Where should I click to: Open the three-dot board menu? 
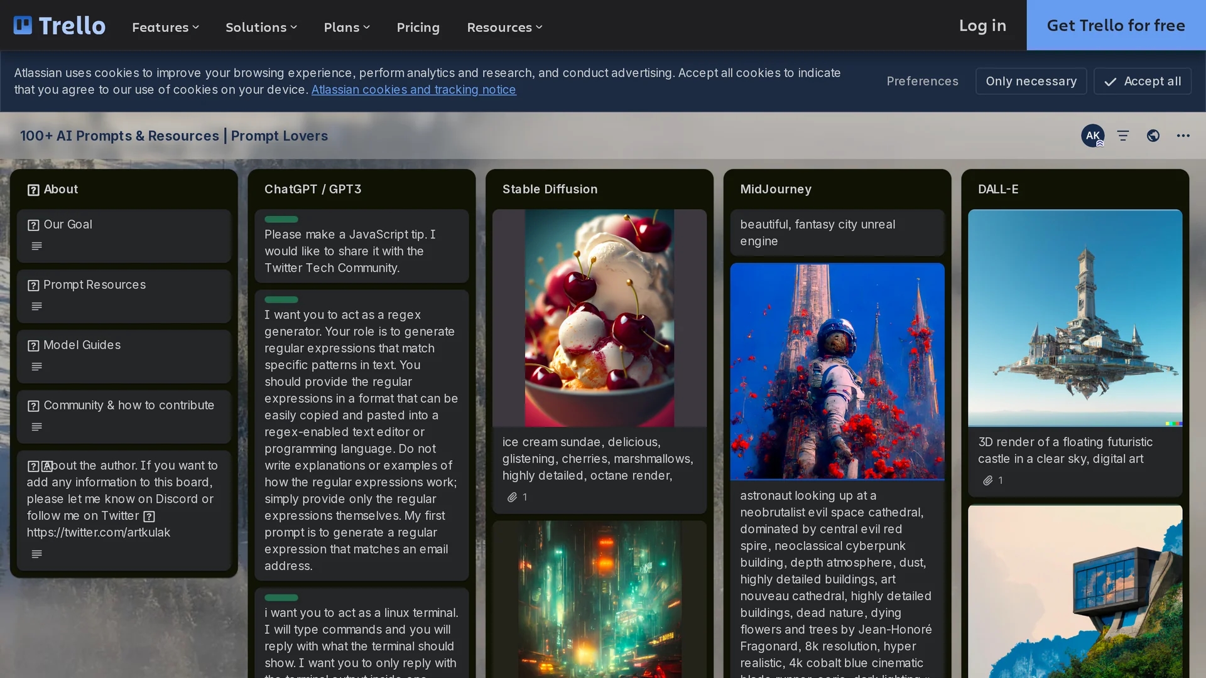(1183, 136)
